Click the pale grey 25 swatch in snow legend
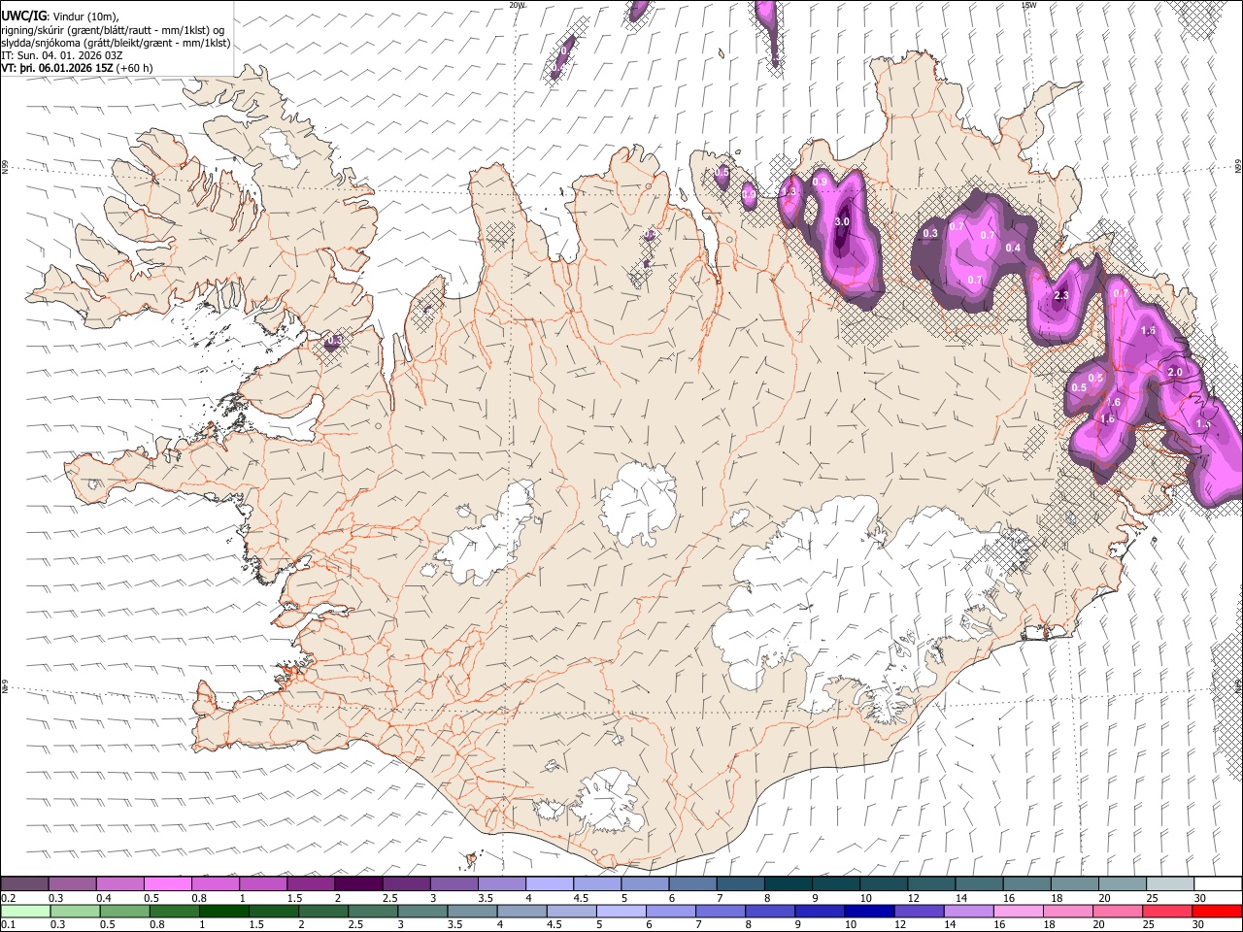The image size is (1243, 932). 1170,884
